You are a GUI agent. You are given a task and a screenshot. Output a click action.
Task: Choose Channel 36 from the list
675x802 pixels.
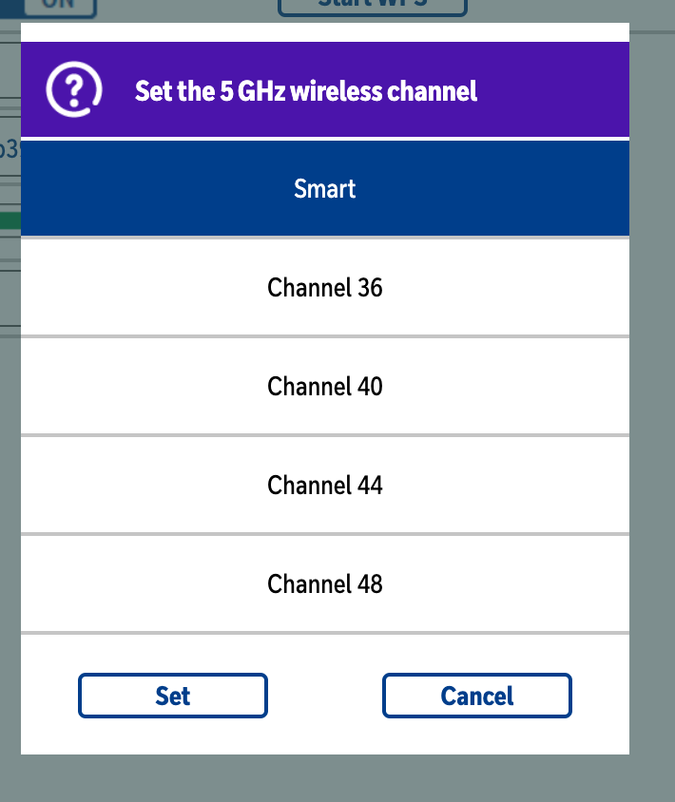[325, 288]
